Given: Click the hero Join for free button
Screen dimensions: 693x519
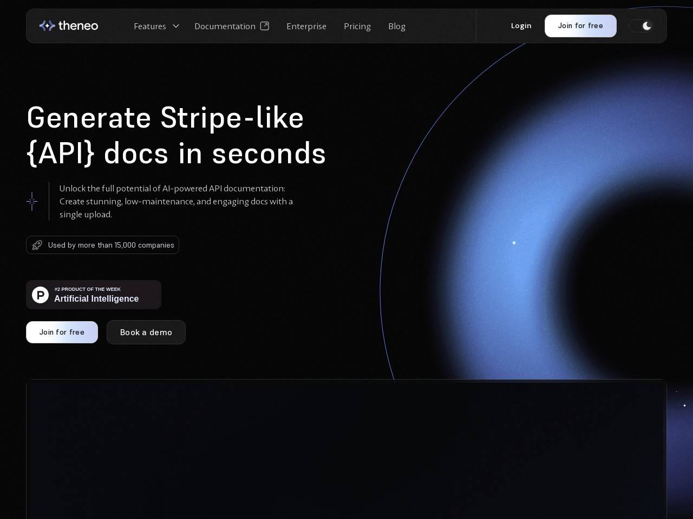Looking at the screenshot, I should [62, 332].
